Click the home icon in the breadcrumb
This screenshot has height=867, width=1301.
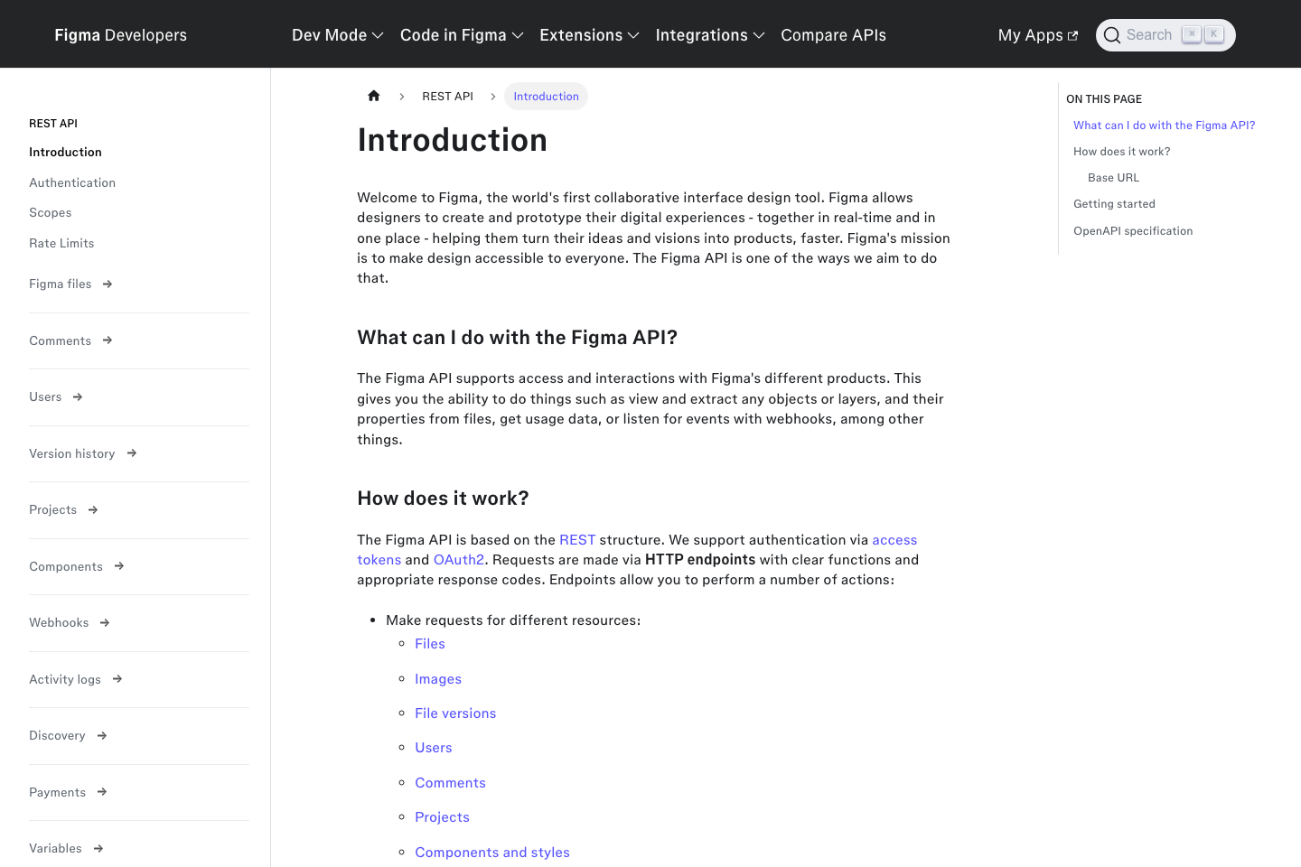(373, 96)
